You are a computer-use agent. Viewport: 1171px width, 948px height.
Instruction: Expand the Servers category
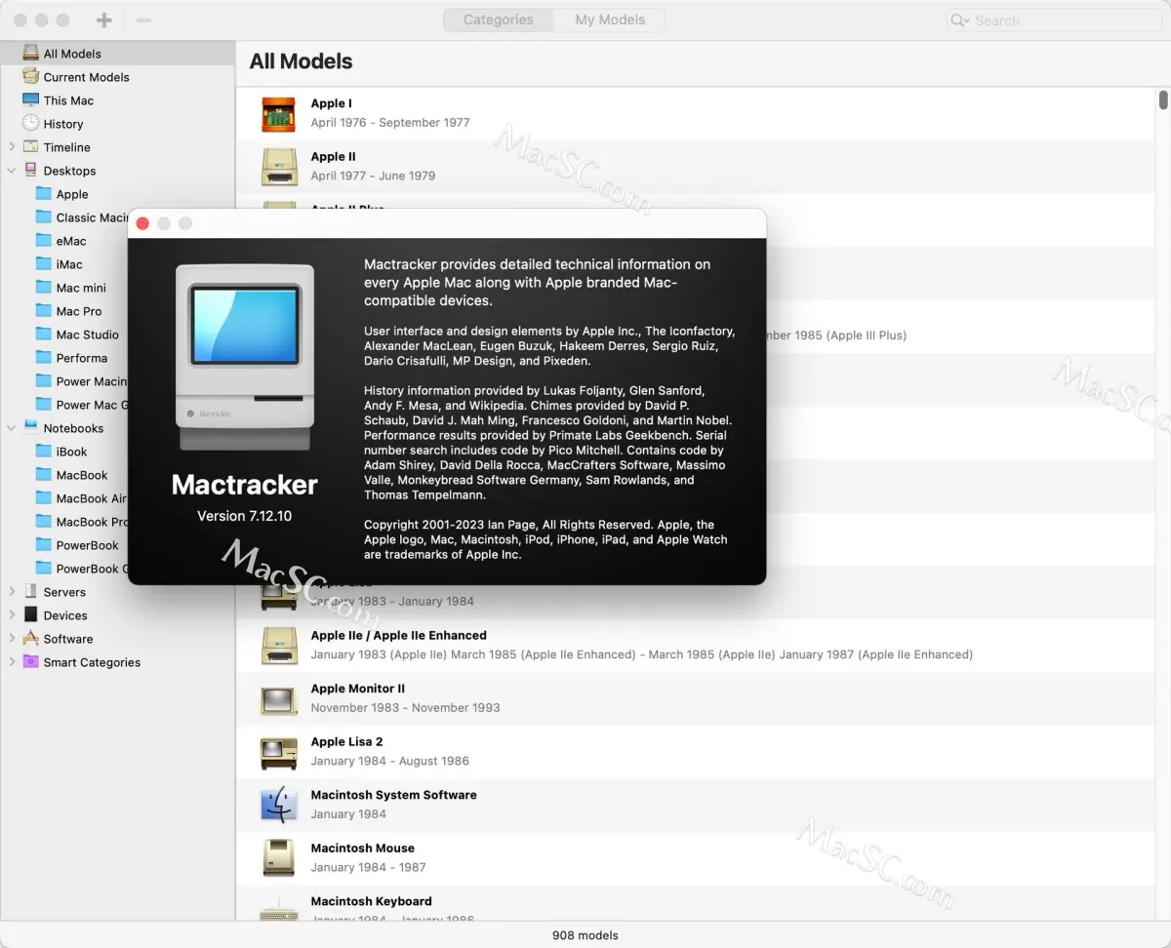pos(12,592)
